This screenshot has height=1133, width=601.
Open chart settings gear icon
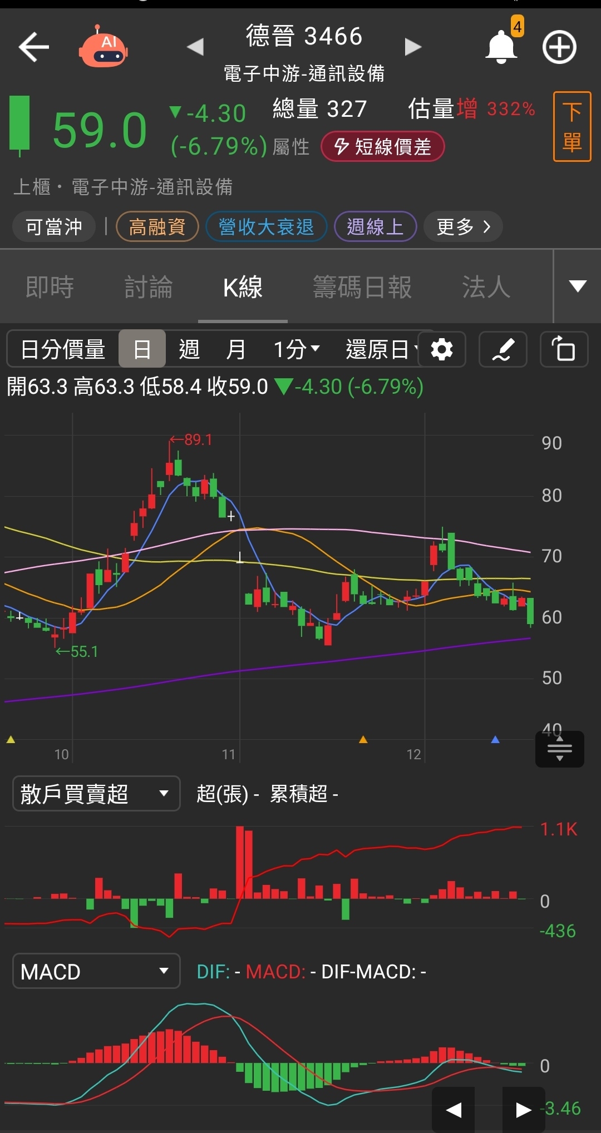pyautogui.click(x=442, y=350)
